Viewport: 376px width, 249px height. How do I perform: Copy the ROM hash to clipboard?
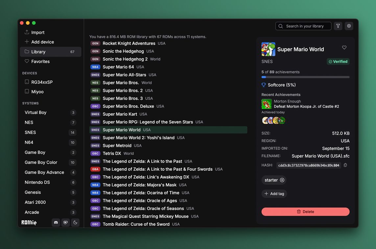pos(345,165)
